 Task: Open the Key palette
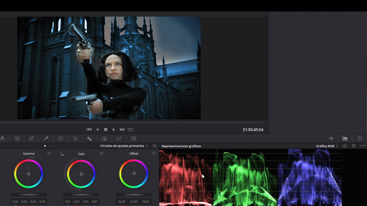pyautogui.click(x=104, y=138)
